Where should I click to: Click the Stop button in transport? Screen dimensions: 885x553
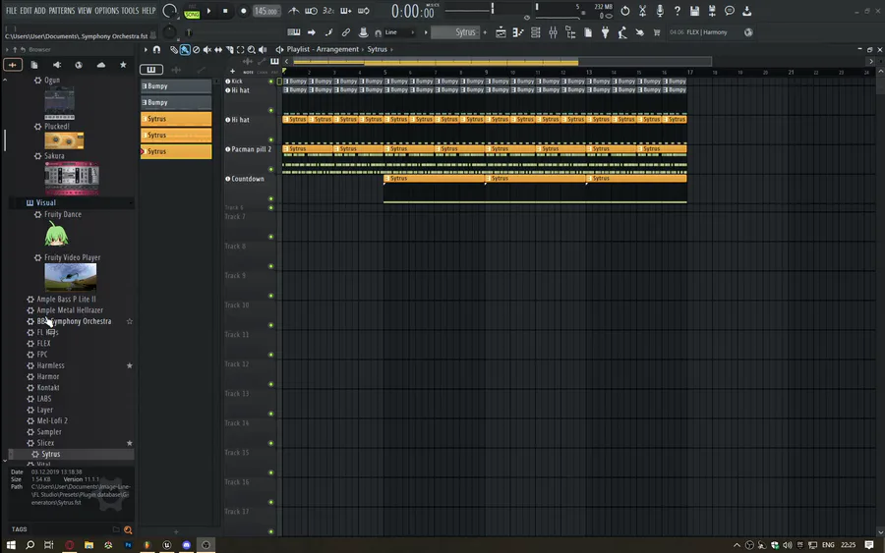225,11
